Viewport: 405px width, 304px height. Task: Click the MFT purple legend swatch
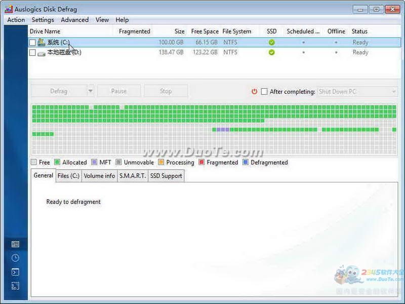click(94, 162)
